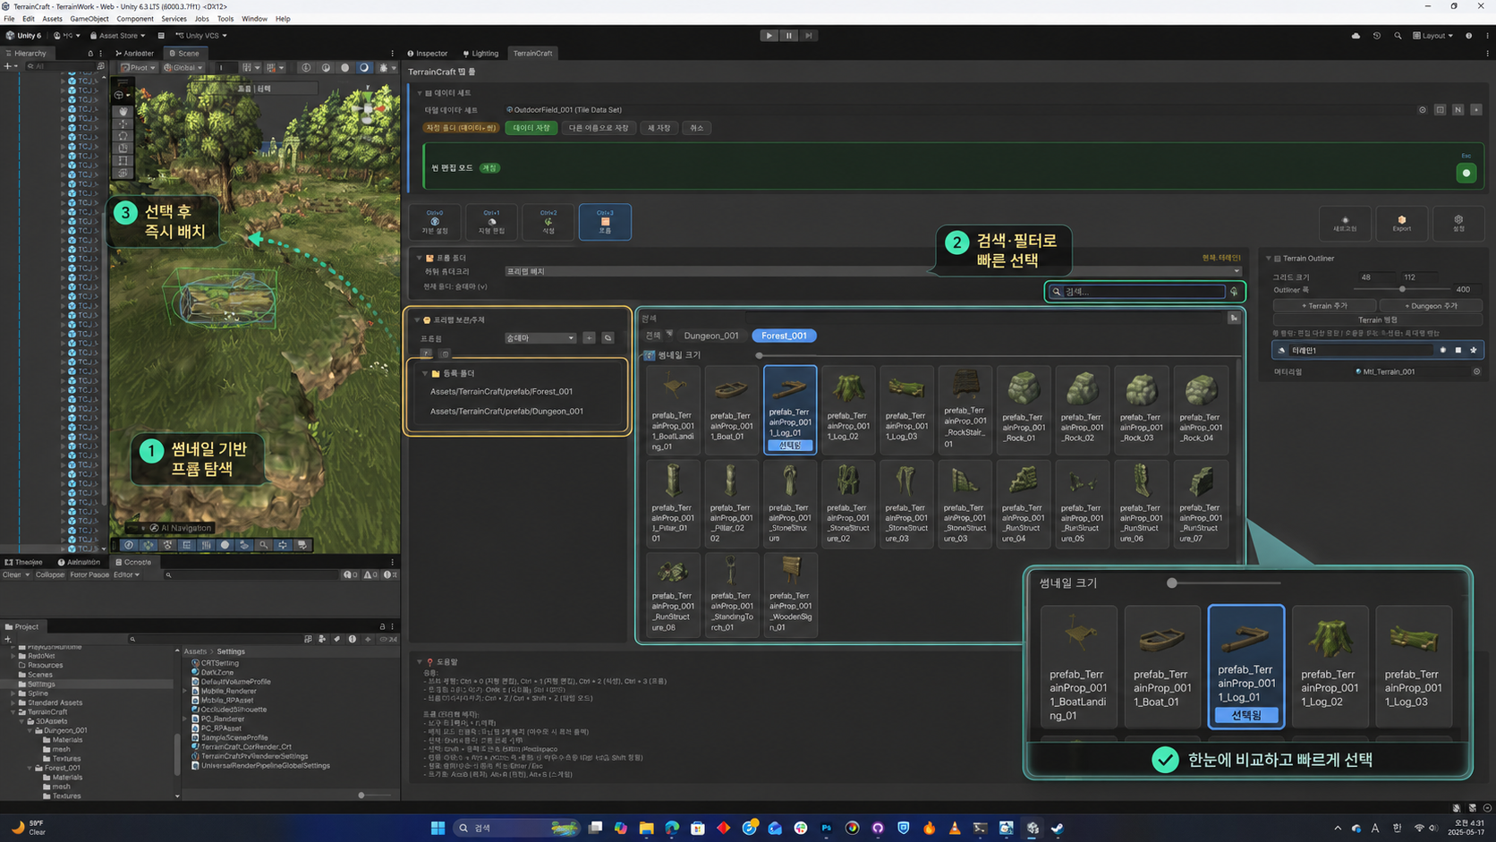This screenshot has height=842, width=1496.
Task: Adjust the Outliner width slider
Action: point(1402,289)
